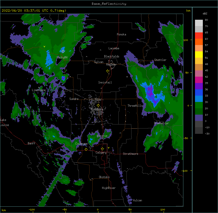Select the Sundre label

(74, 99)
